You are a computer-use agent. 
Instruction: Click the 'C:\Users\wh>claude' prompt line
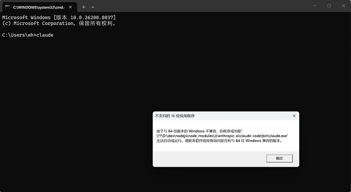[28, 35]
